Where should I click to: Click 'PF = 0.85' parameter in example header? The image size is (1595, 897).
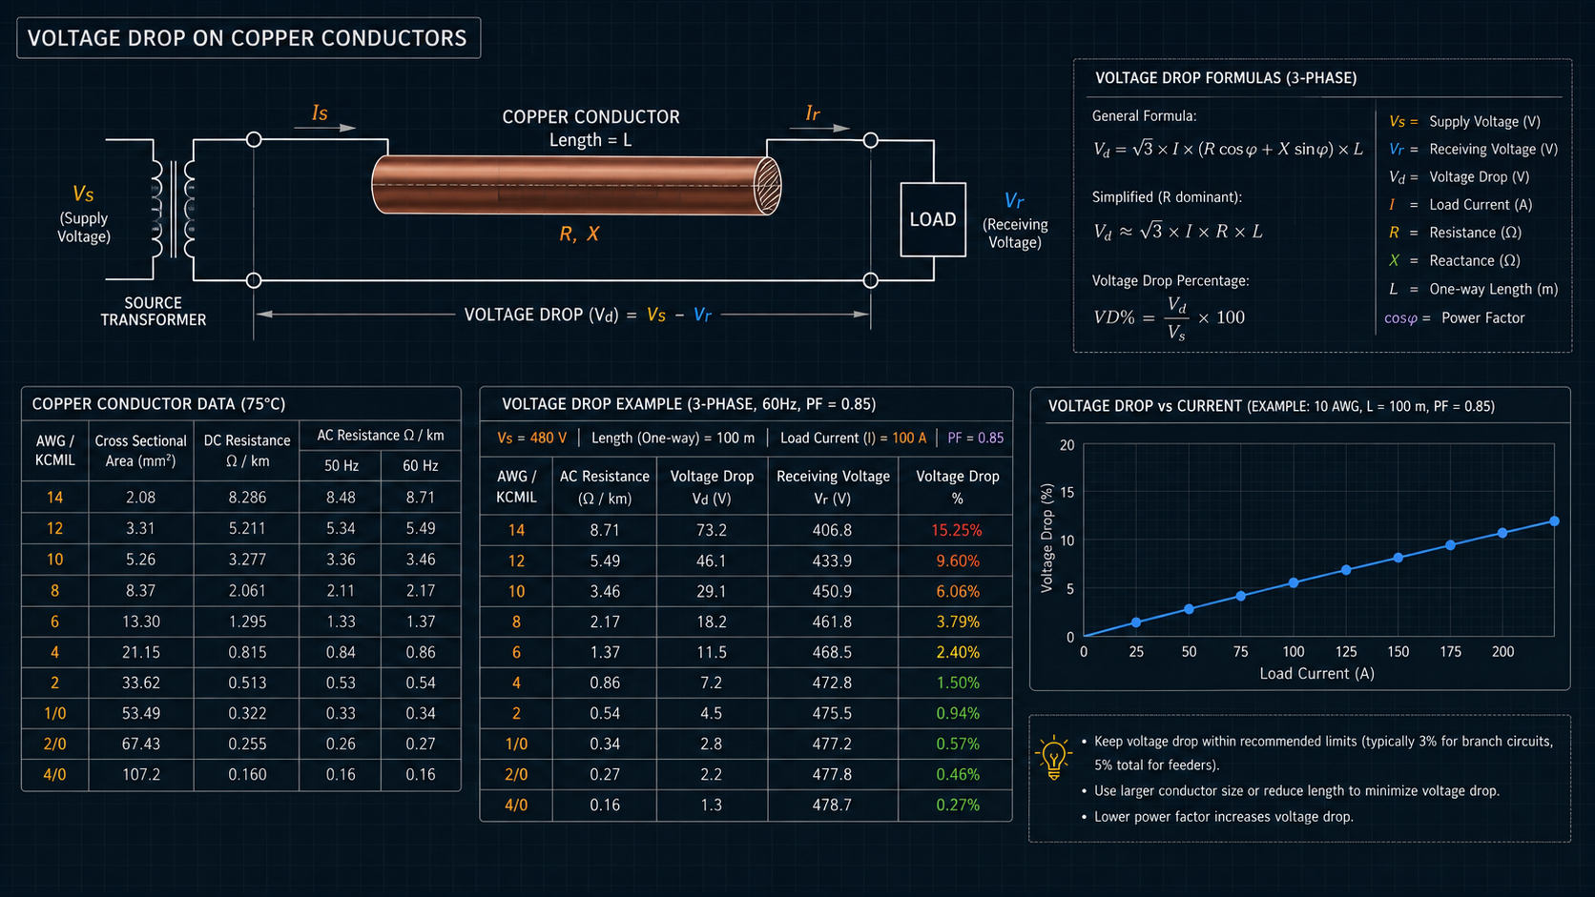click(975, 438)
